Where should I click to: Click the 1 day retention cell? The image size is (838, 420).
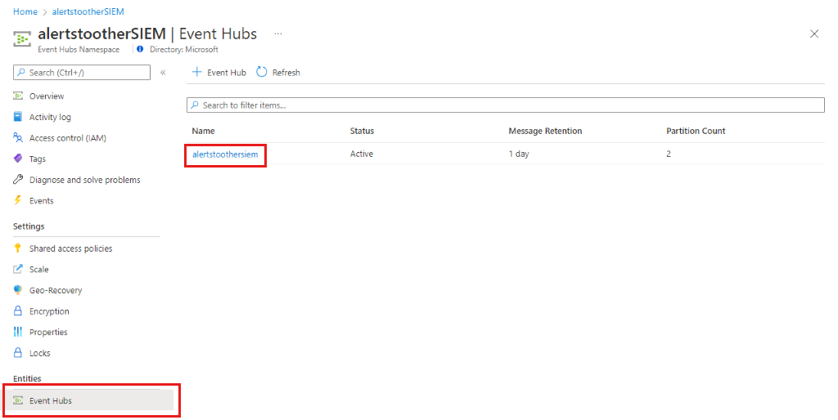coord(518,154)
